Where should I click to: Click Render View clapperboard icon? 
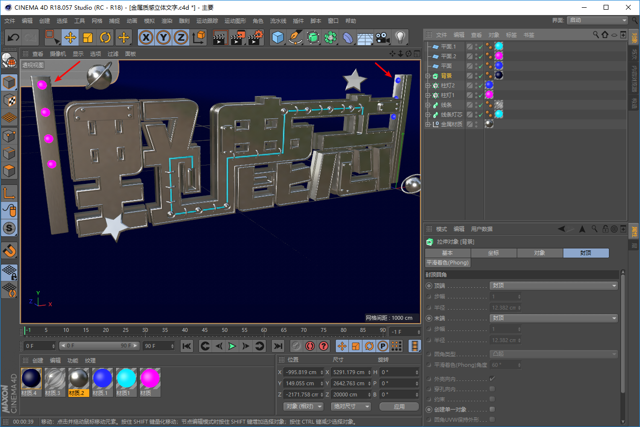point(221,37)
